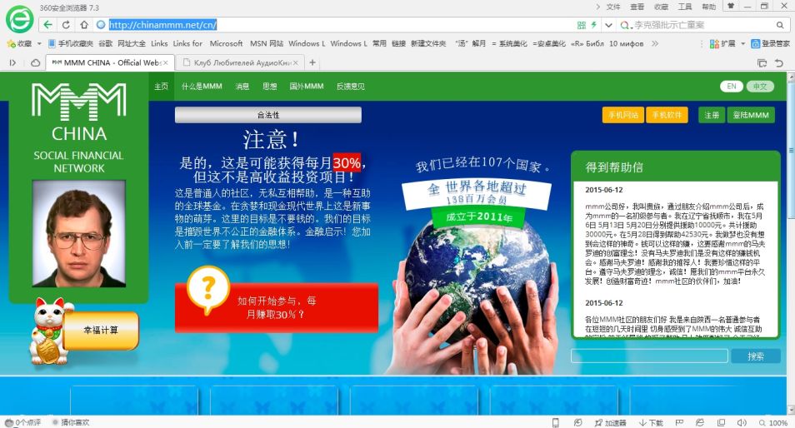This screenshot has width=795, height=428.
Task: Click the portrait photo under MMM logo
Action: point(79,233)
